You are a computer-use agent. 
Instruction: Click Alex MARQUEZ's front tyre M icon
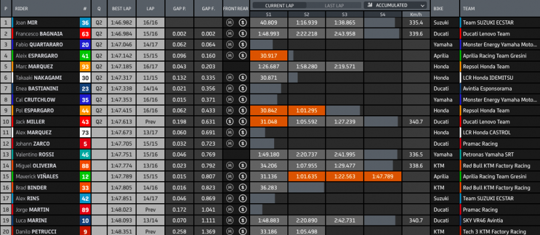click(229, 133)
